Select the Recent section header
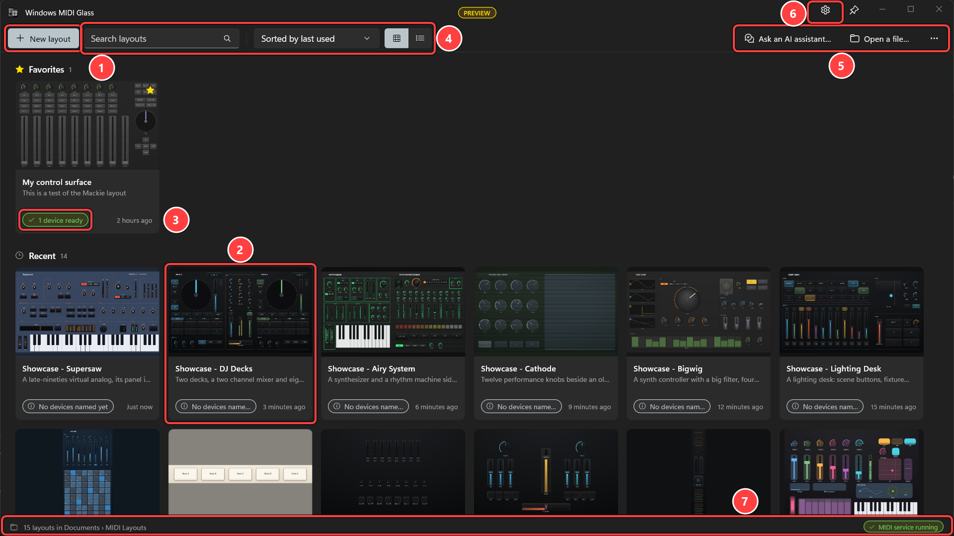The image size is (954, 536). click(x=41, y=256)
